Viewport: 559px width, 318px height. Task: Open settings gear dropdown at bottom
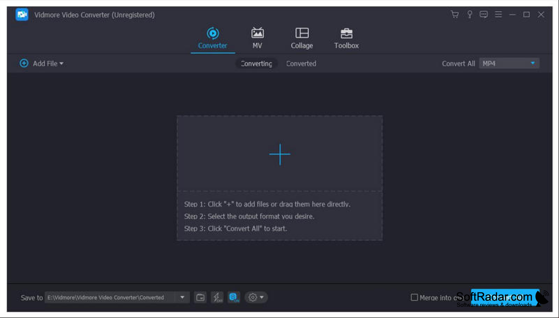click(256, 297)
